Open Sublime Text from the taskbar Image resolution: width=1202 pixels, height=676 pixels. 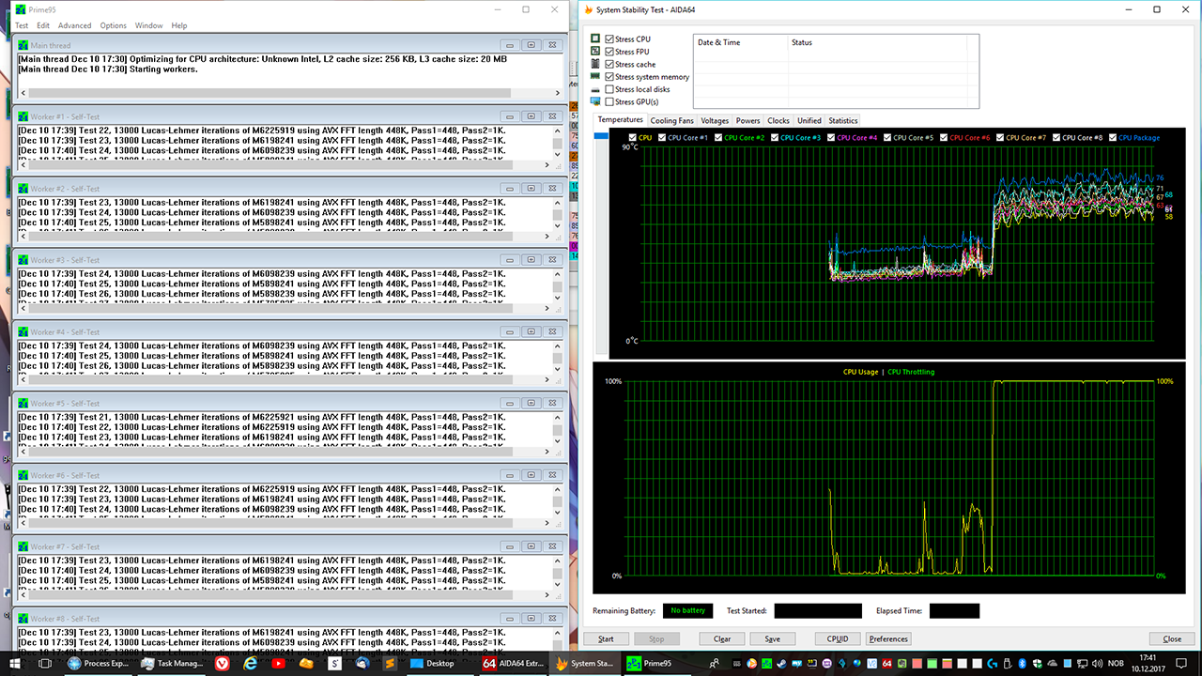(x=392, y=663)
